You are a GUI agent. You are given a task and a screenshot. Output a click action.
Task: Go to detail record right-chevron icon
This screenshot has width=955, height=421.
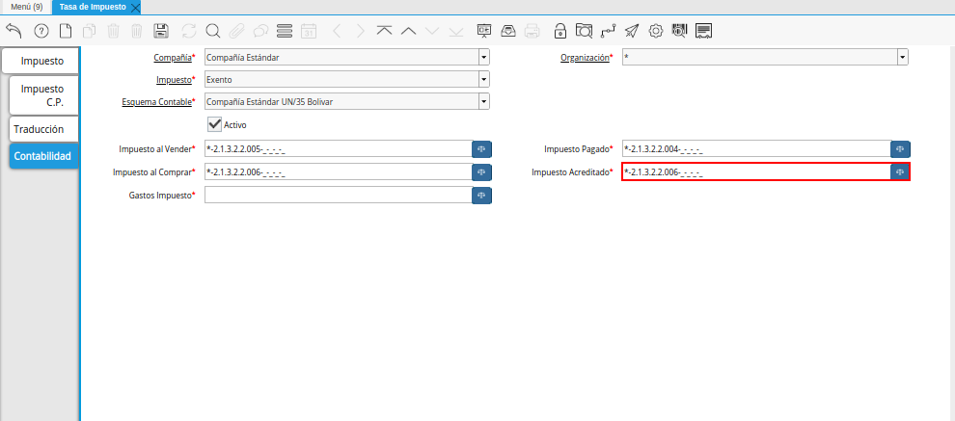tap(361, 31)
